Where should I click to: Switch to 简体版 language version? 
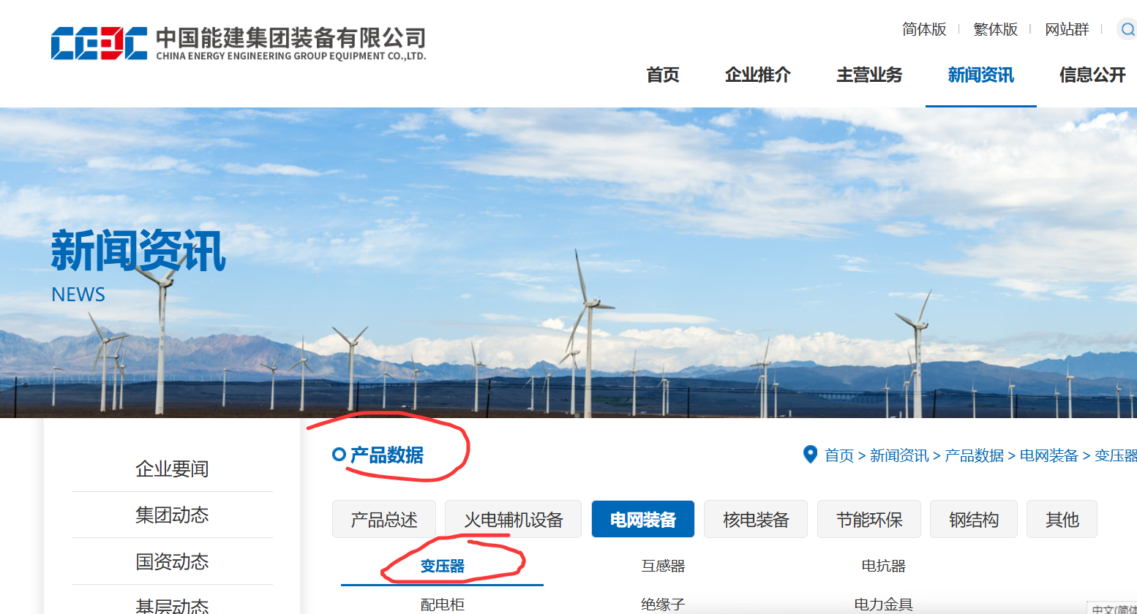(x=924, y=29)
